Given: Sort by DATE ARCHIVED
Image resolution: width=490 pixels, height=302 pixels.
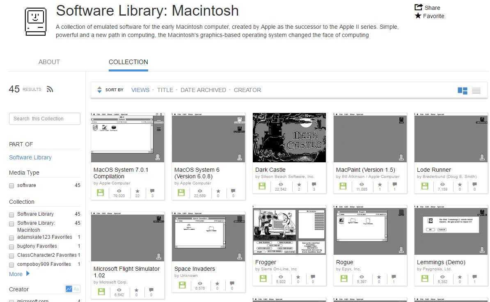Looking at the screenshot, I should [x=203, y=90].
